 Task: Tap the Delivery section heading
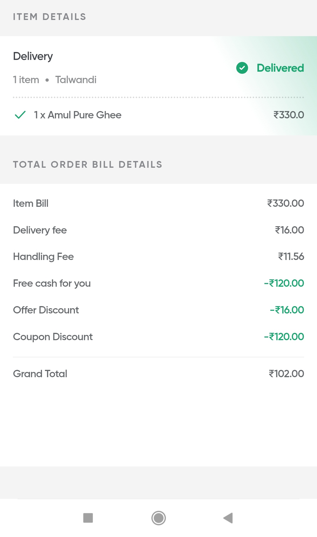tap(33, 56)
